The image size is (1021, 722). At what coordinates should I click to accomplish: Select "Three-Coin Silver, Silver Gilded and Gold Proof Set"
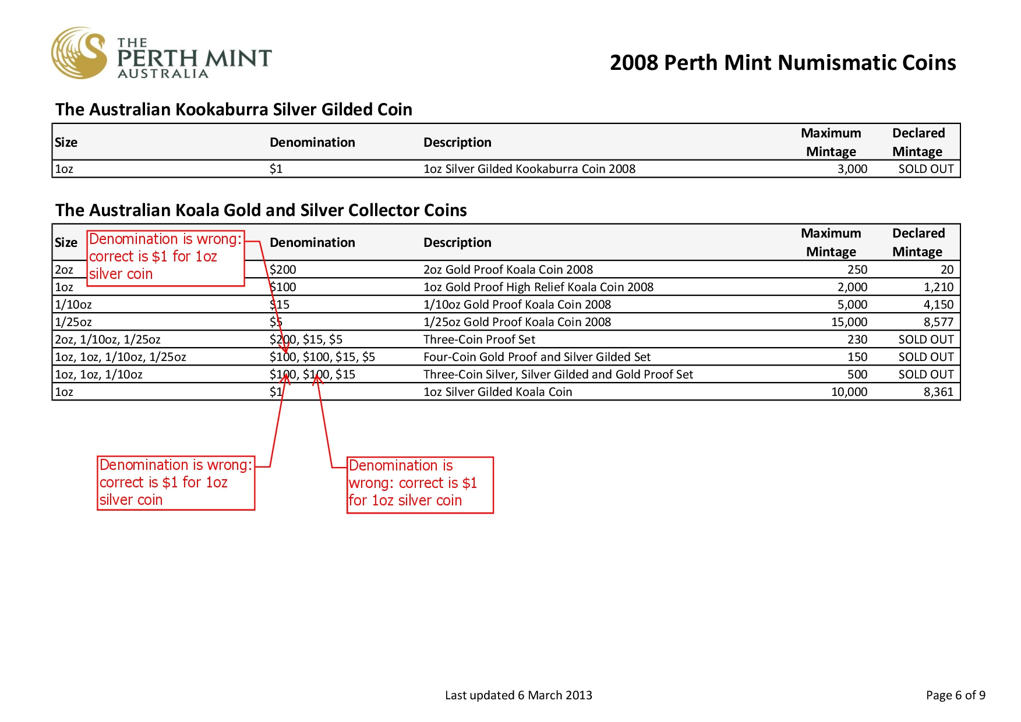[558, 374]
